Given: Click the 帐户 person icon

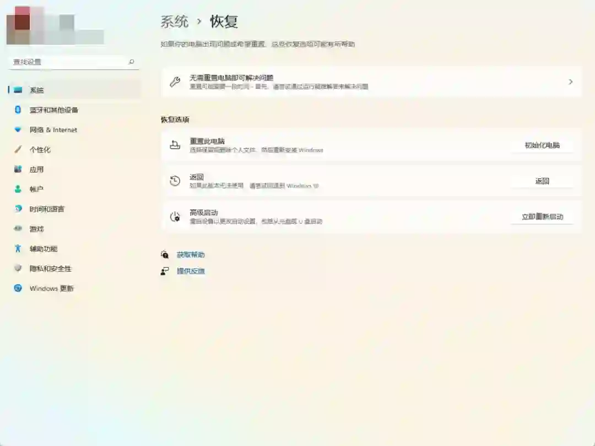Looking at the screenshot, I should (x=18, y=189).
